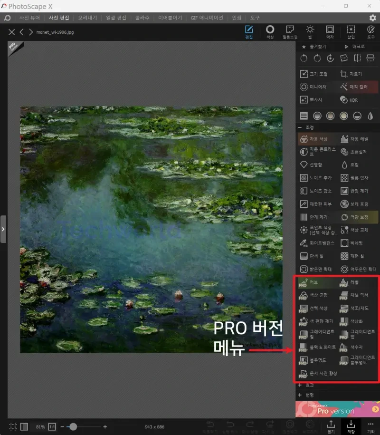This screenshot has height=435, width=380.
Task: Toggle the first gray circle filter preset
Action: coord(317,116)
